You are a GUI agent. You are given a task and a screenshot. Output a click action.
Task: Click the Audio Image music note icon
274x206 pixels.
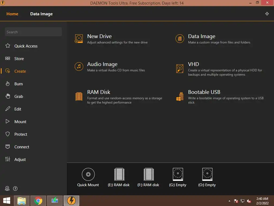click(79, 67)
